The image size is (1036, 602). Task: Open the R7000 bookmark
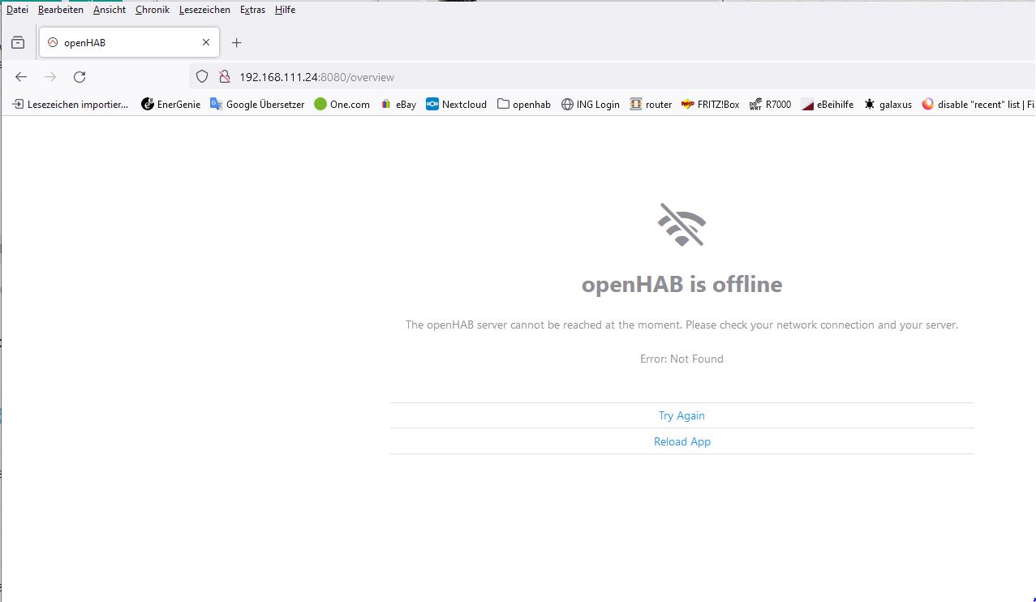770,104
